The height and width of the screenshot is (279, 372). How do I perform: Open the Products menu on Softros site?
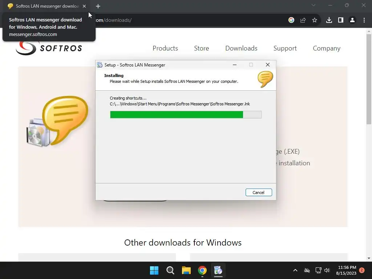165,48
